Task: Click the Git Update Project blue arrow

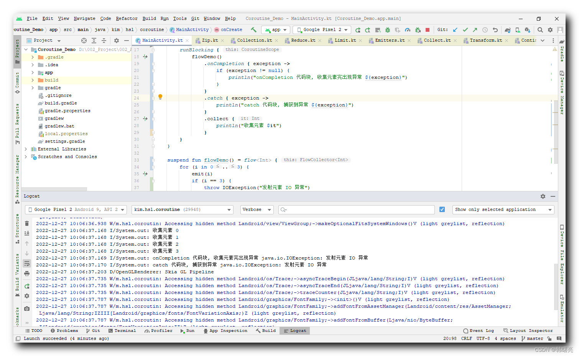Action: (455, 30)
